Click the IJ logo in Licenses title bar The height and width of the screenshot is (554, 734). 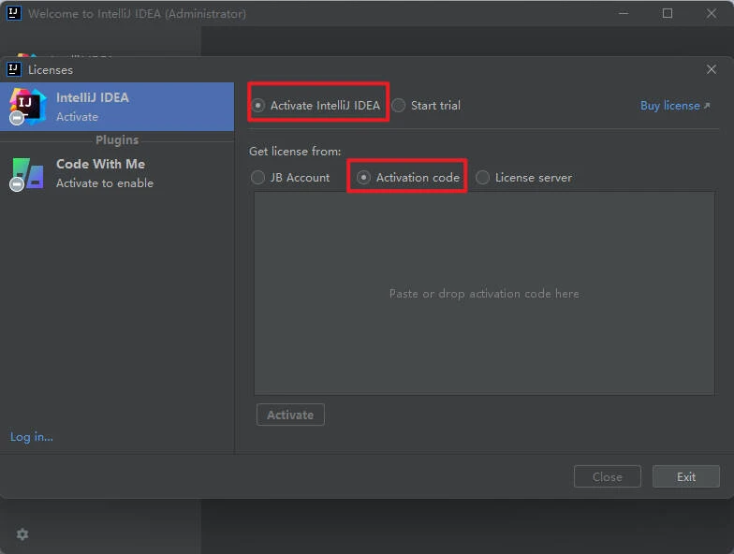(13, 69)
